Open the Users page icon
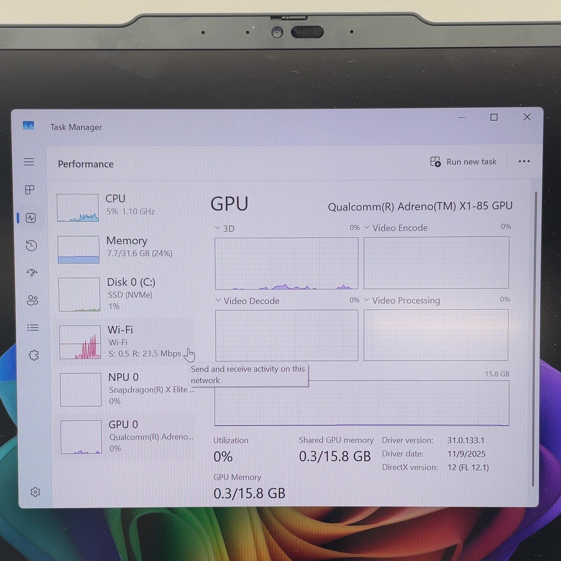 33,300
